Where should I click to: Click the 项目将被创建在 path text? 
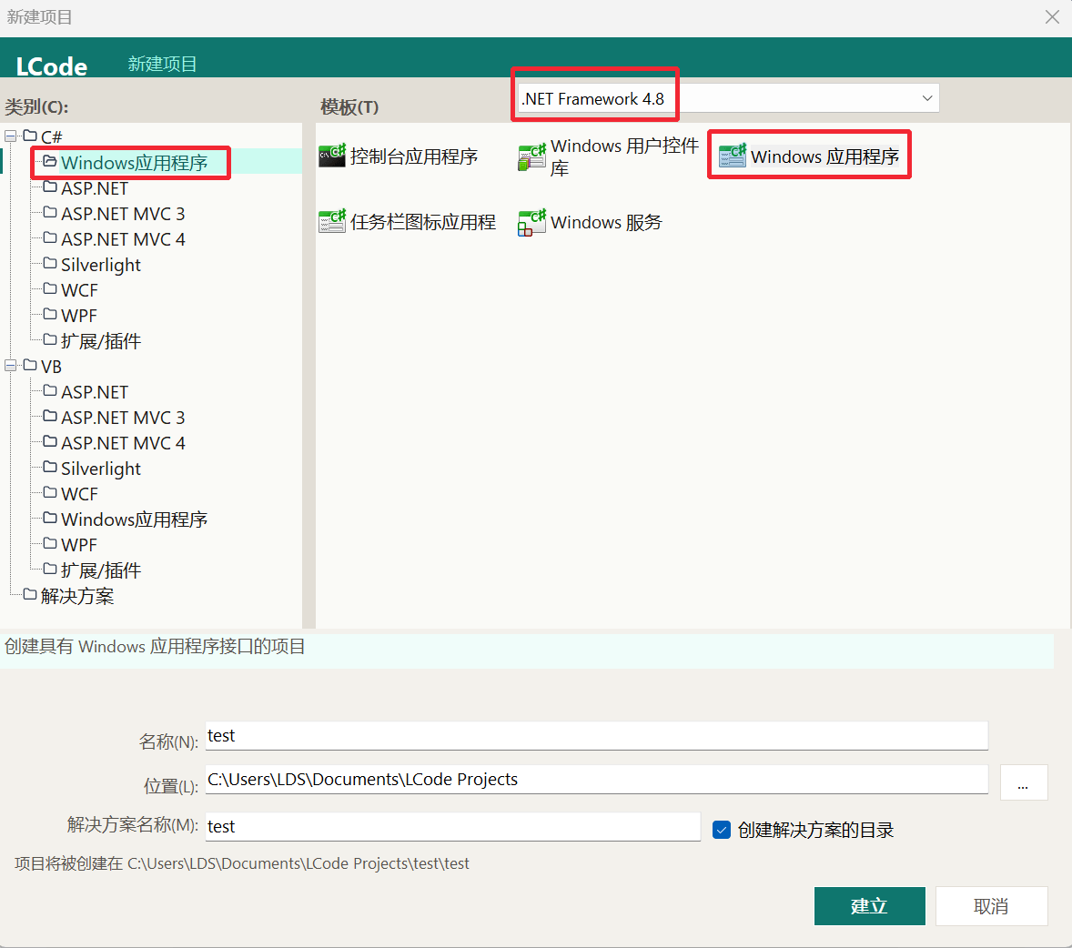242,864
